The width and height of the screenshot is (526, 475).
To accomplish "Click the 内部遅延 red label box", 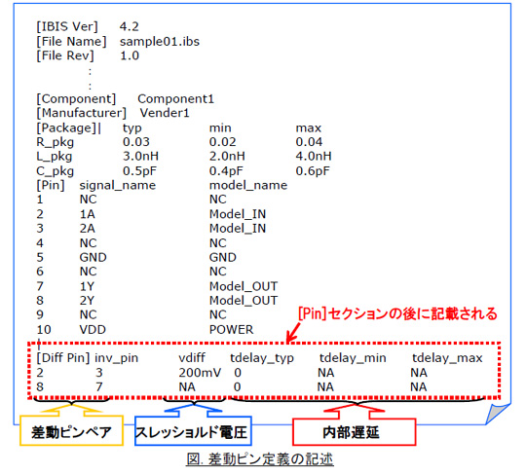I will pos(355,432).
